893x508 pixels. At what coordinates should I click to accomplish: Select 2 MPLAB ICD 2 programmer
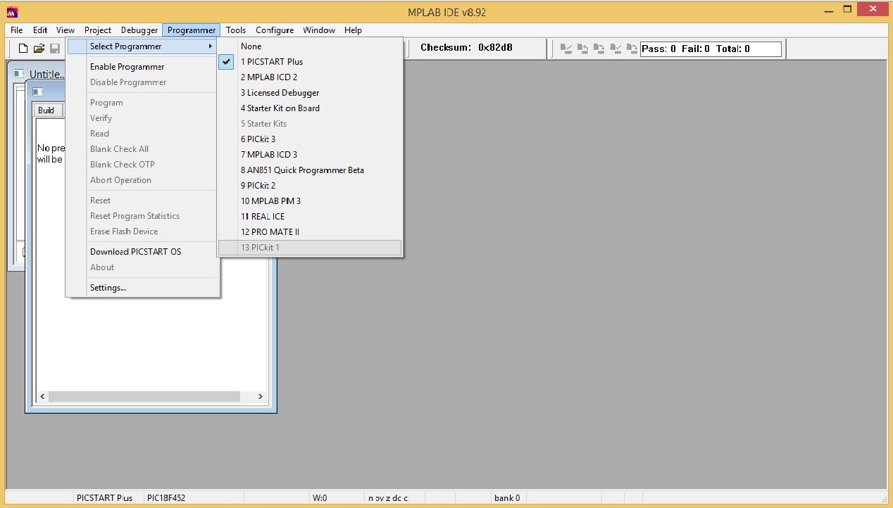pos(310,77)
